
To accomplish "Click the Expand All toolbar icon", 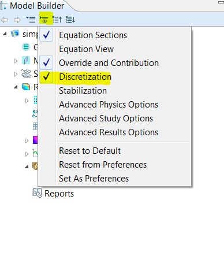I will tap(70, 20).
